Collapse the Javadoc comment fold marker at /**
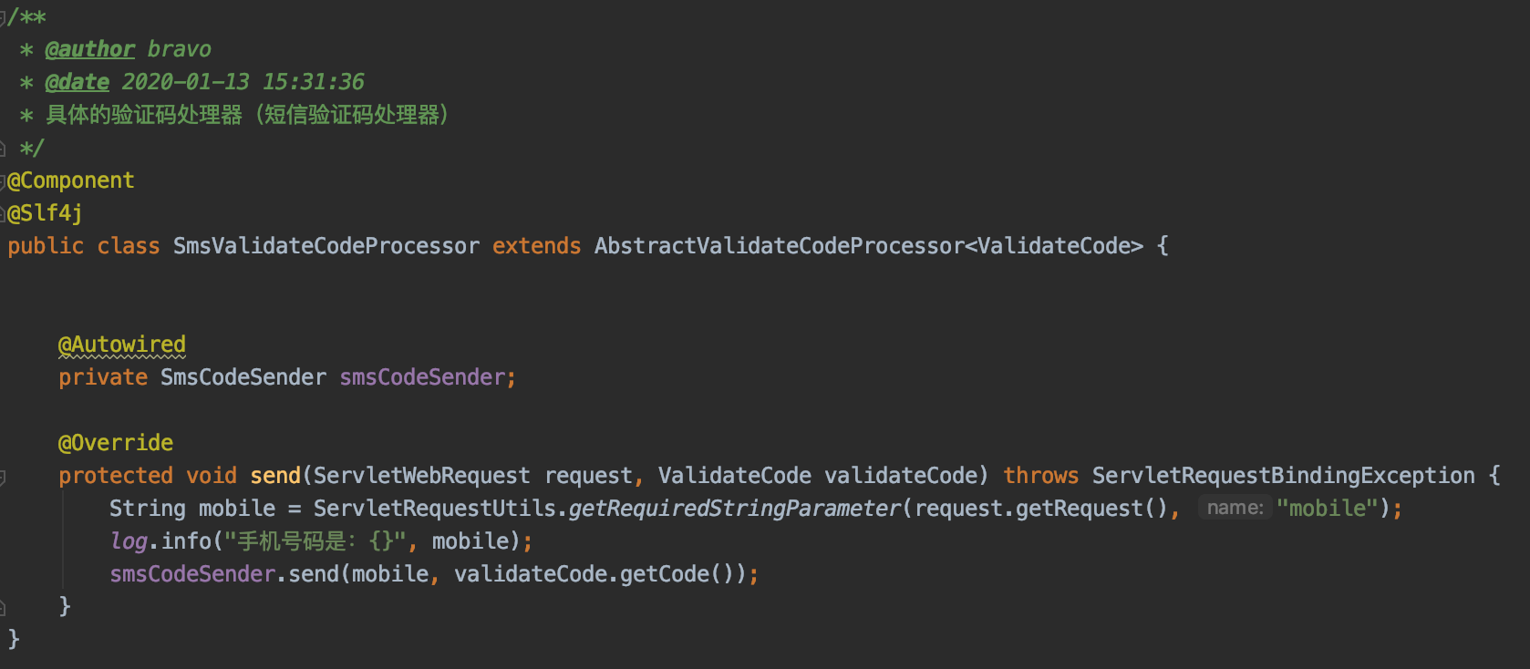The image size is (1530, 669). coord(3,17)
